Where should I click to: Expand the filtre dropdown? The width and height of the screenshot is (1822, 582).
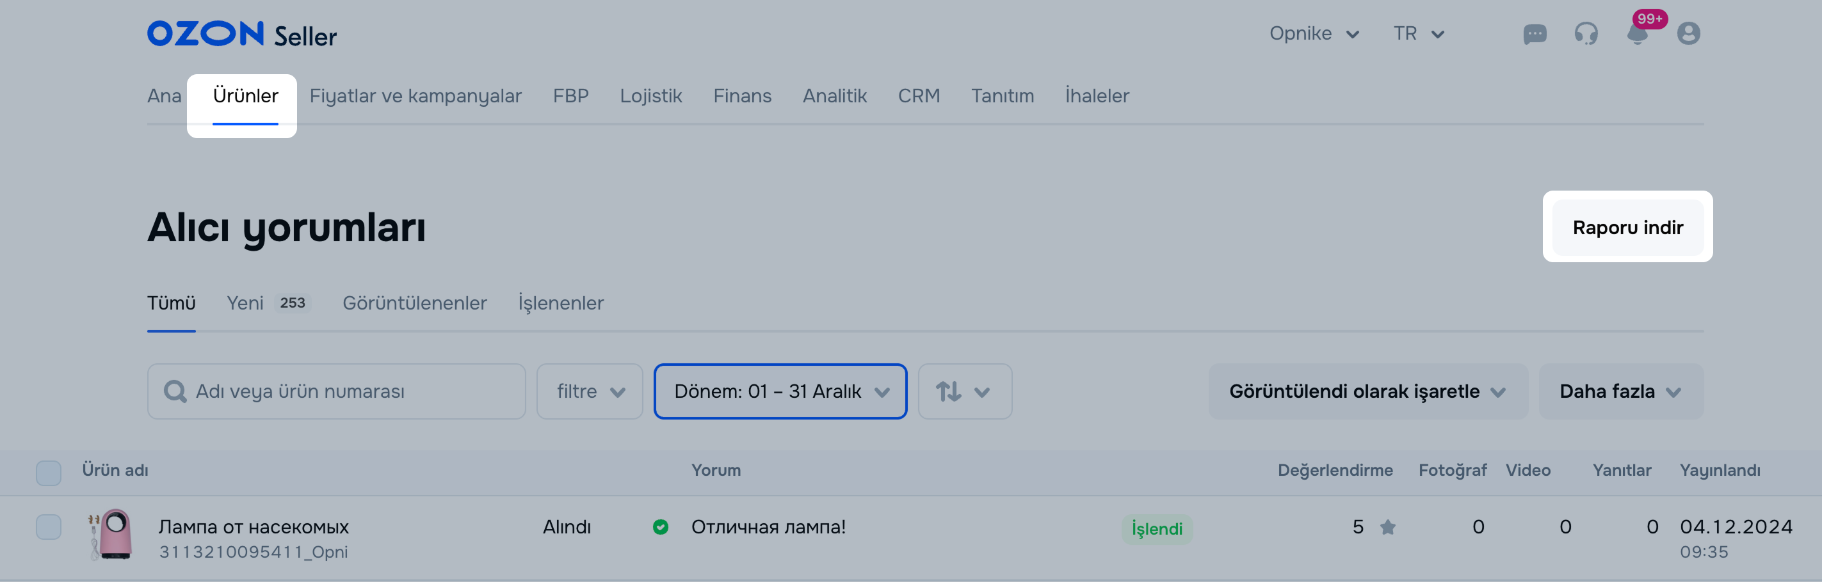click(x=589, y=391)
